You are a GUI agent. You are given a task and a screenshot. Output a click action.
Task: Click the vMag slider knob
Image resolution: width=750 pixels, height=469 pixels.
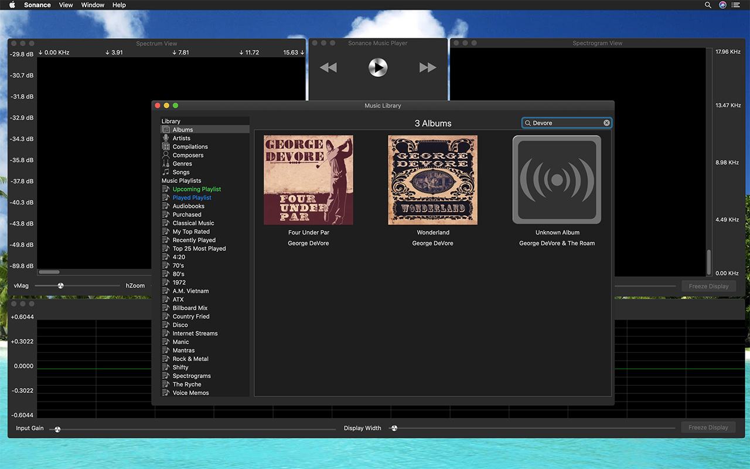[x=60, y=286]
